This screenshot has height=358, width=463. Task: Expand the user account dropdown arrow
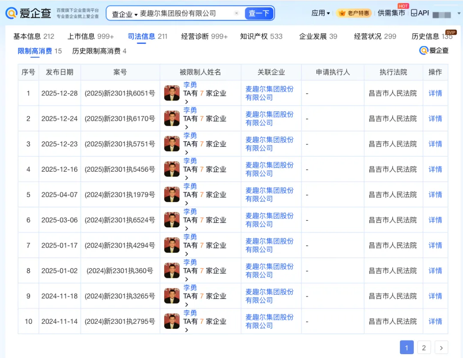click(459, 13)
